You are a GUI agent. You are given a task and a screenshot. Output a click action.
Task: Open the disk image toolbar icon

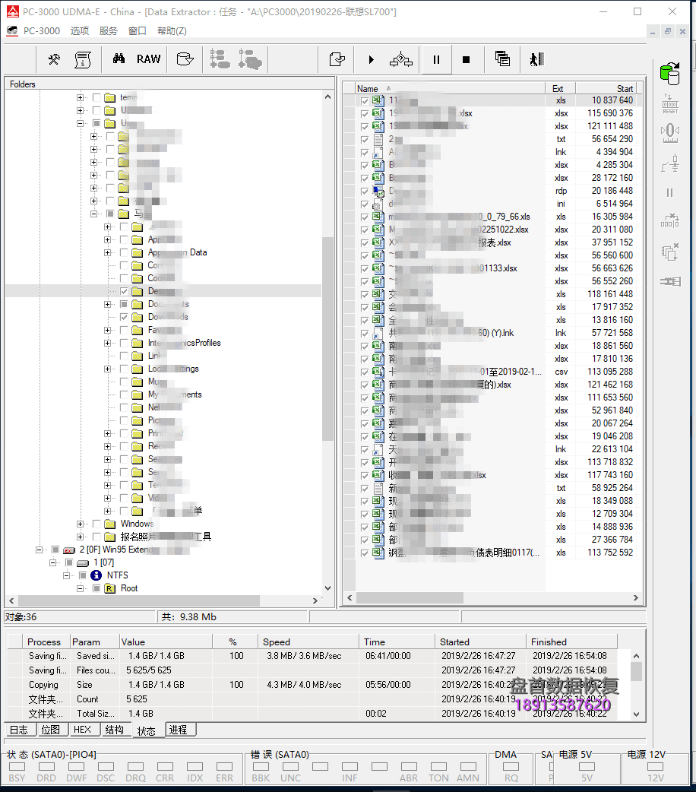(x=185, y=59)
